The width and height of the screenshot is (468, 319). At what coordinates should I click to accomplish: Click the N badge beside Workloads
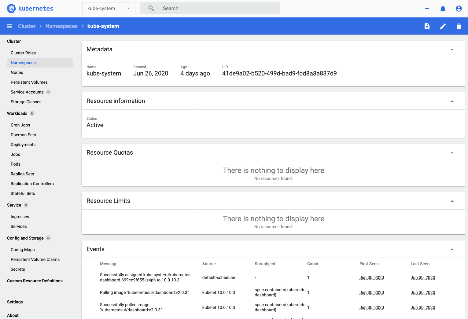[x=32, y=113]
